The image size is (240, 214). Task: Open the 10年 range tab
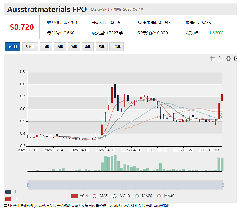pyautogui.click(x=117, y=47)
